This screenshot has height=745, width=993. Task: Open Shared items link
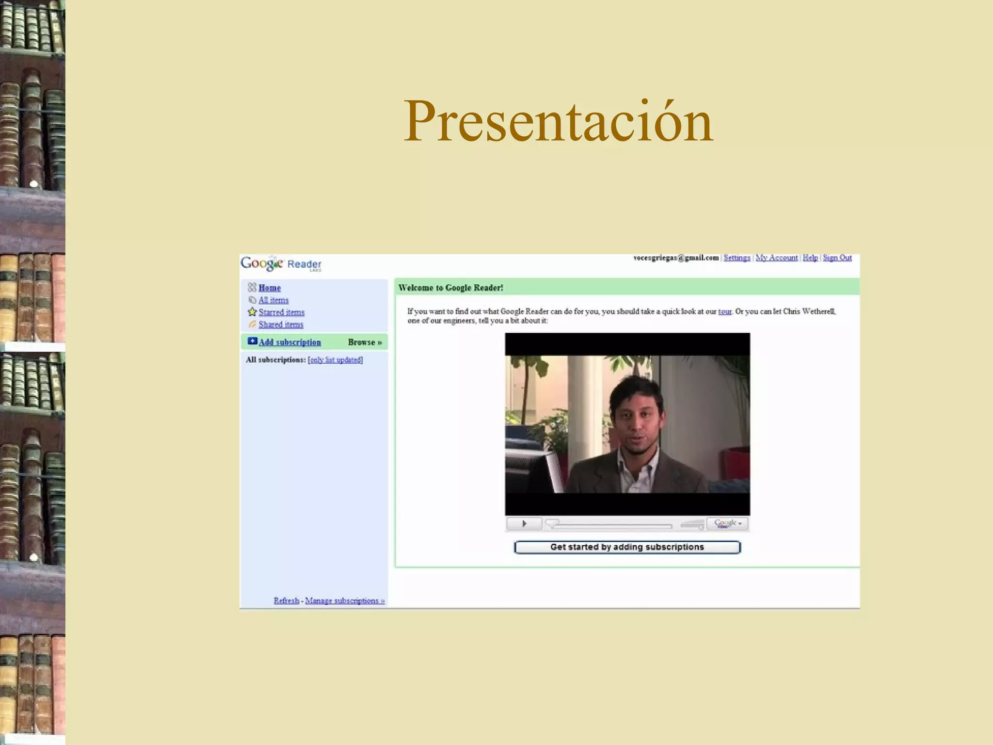coord(281,324)
